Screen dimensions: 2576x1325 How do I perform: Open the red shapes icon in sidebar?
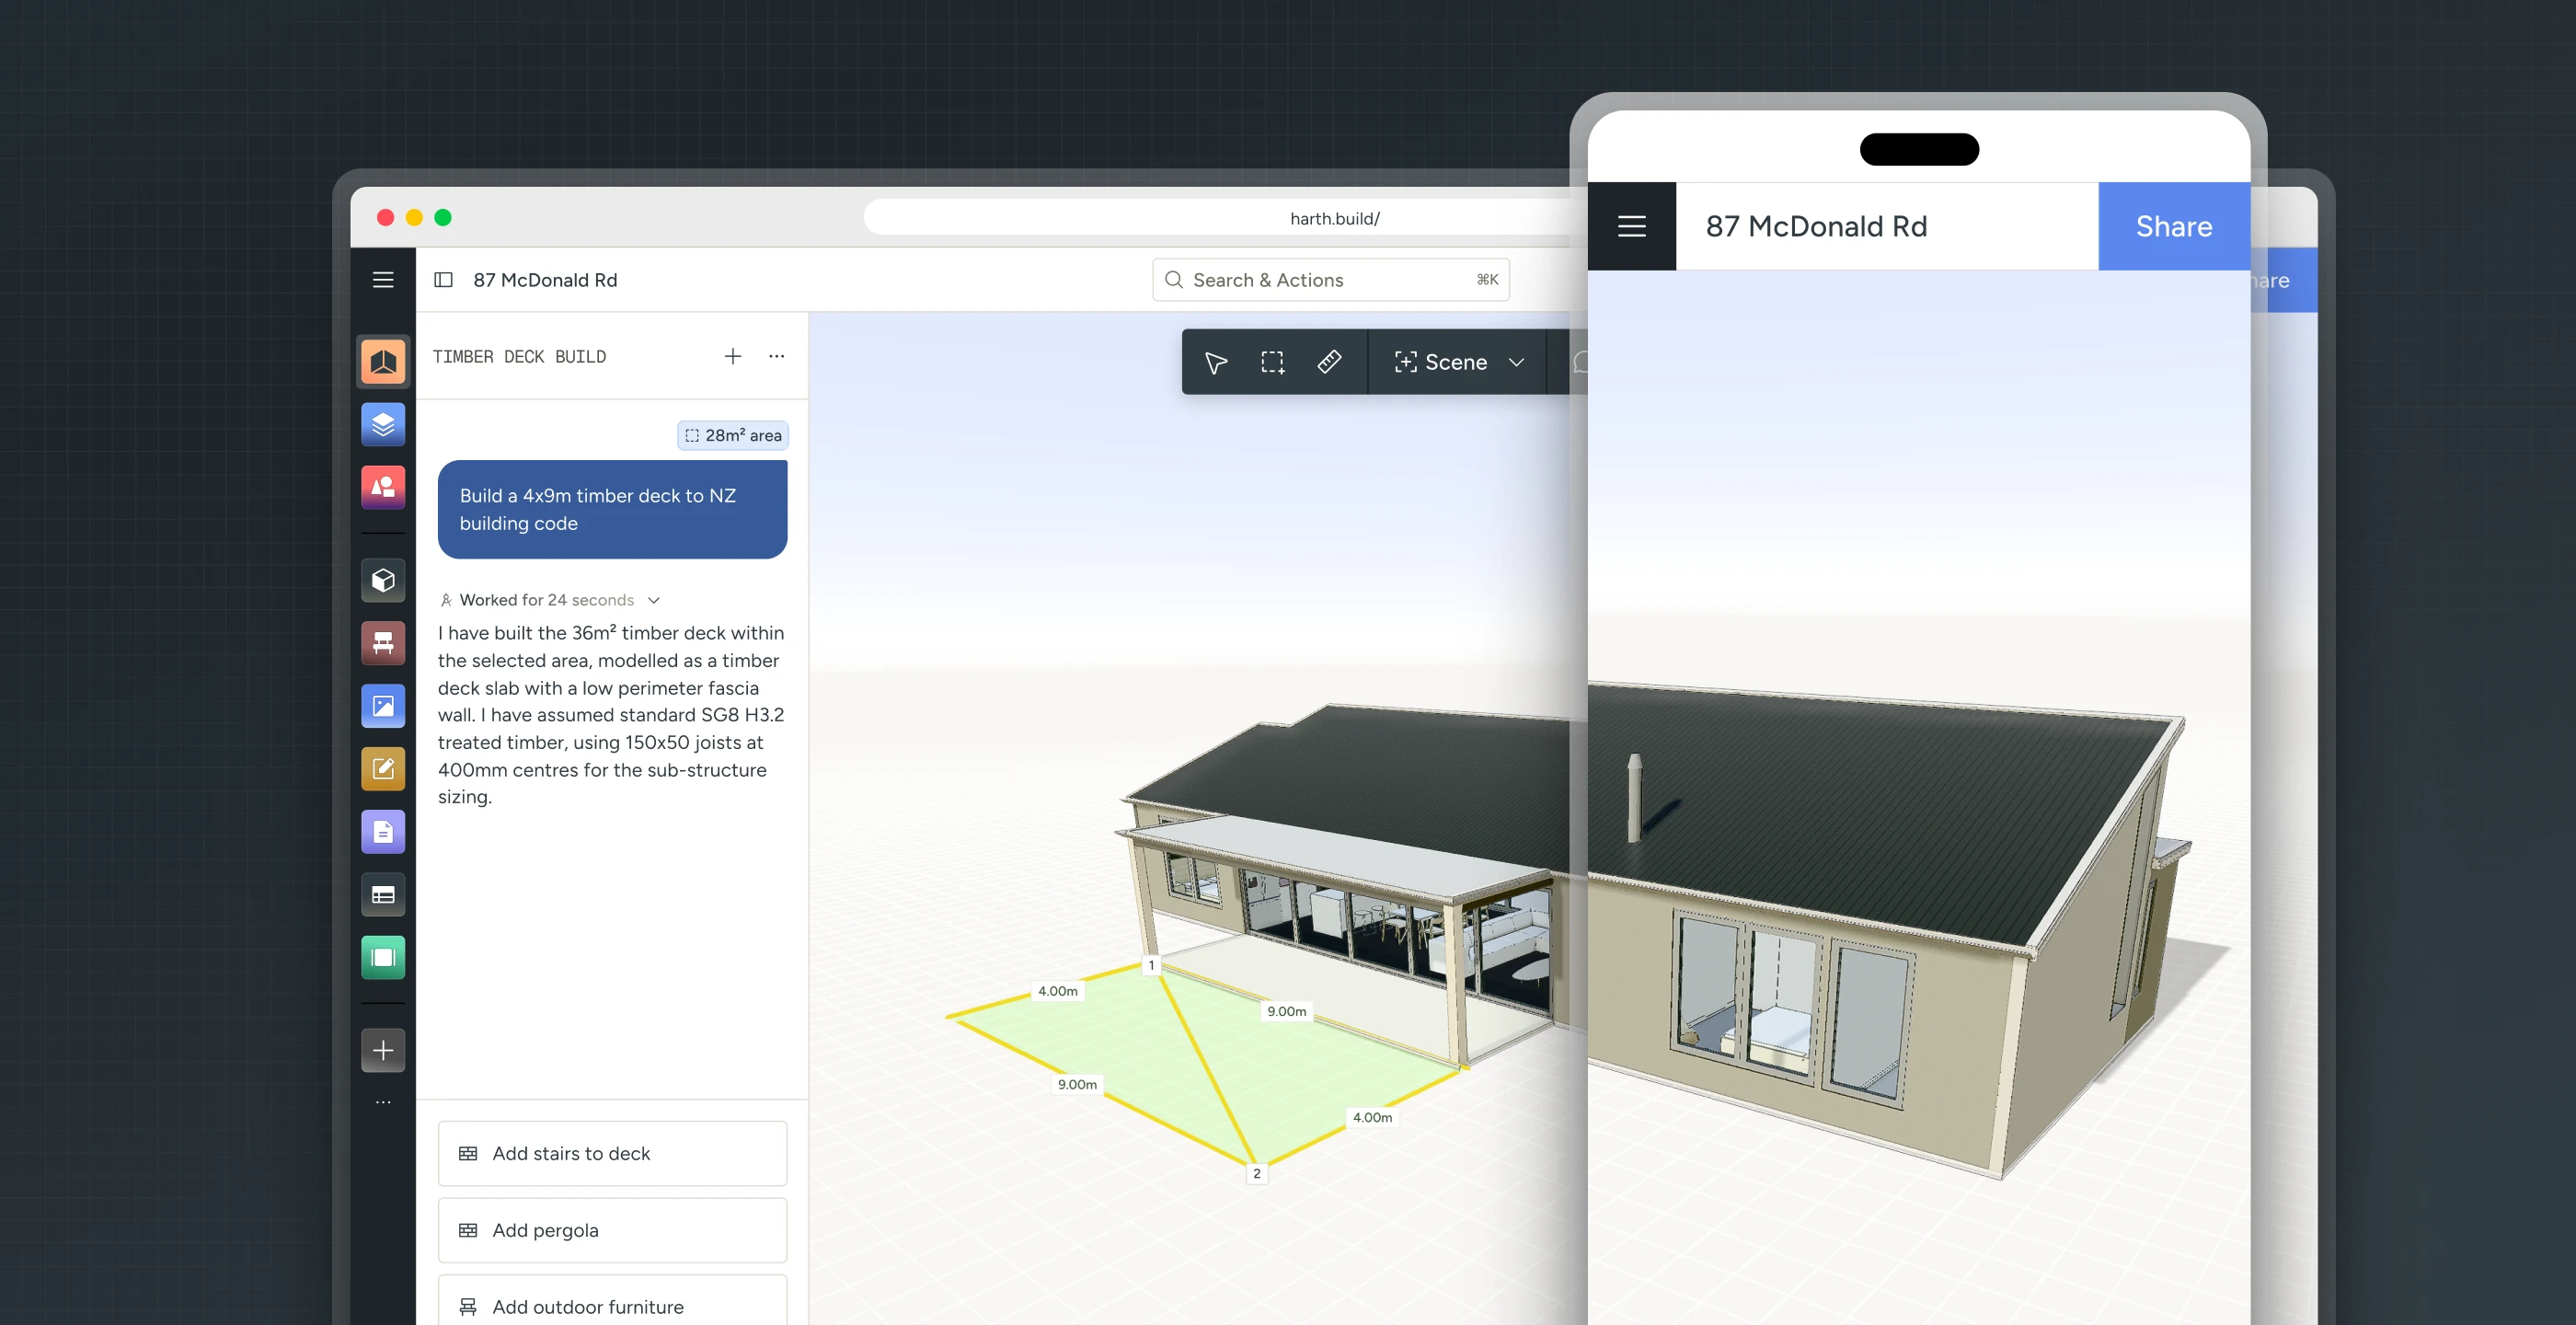pos(383,487)
